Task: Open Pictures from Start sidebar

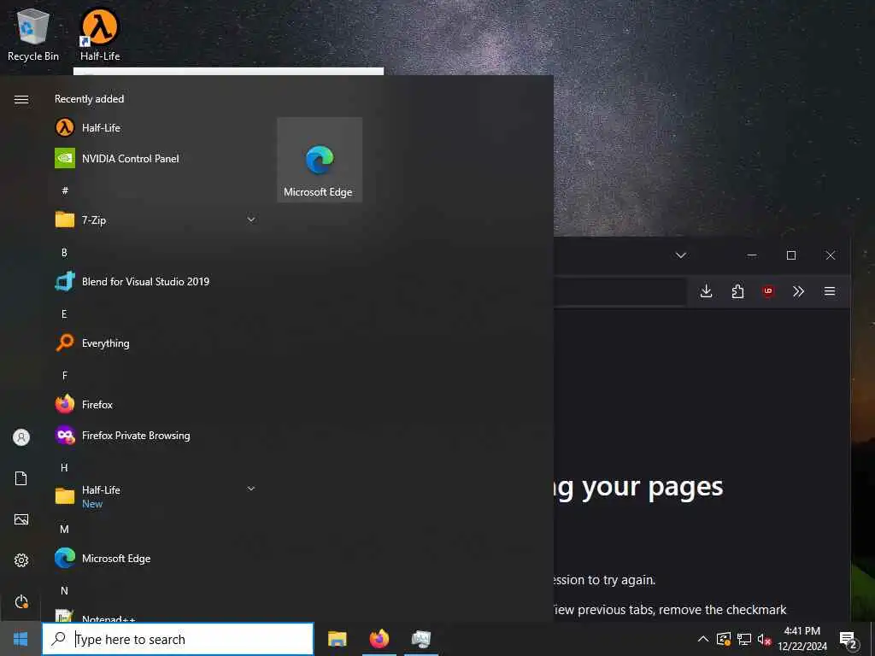Action: coord(21,519)
